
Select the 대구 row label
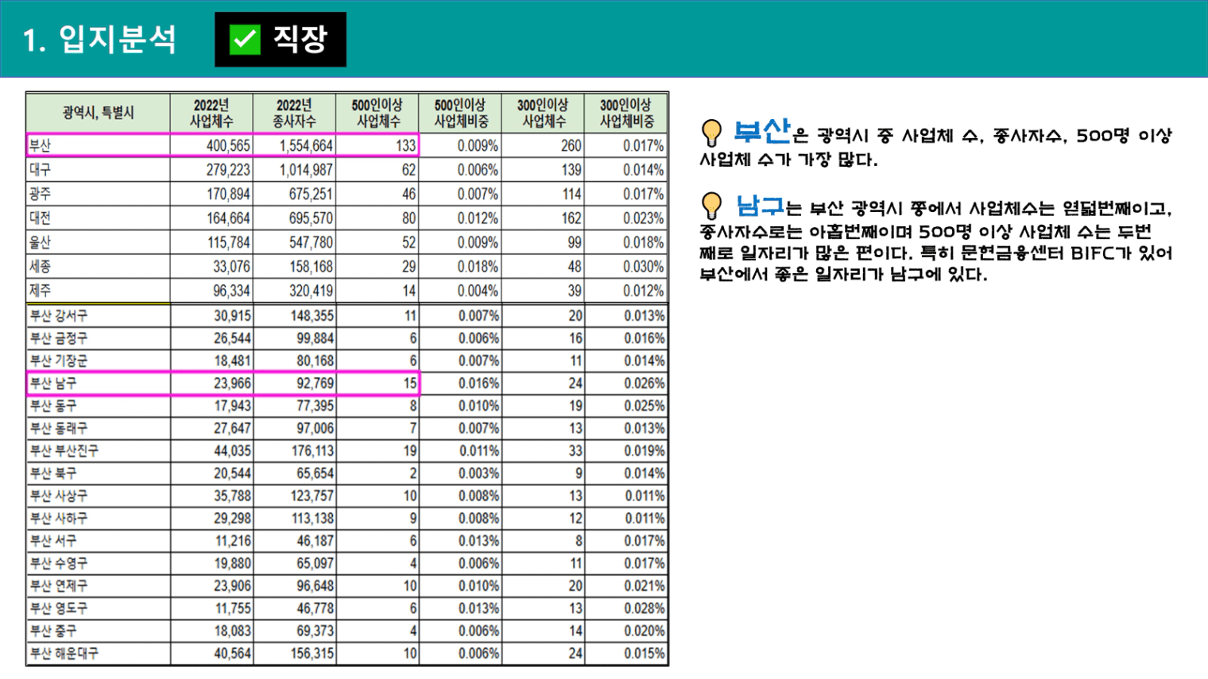click(41, 170)
